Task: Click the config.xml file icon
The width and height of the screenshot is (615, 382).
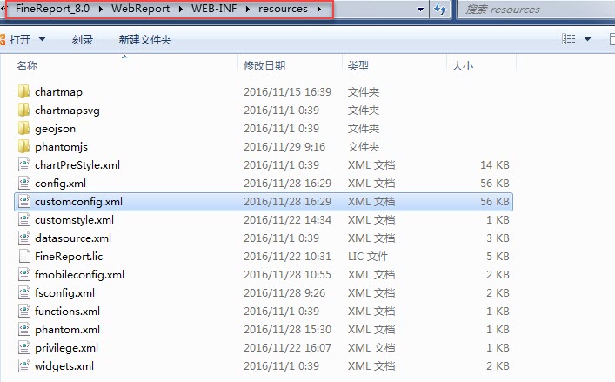Action: tap(24, 183)
